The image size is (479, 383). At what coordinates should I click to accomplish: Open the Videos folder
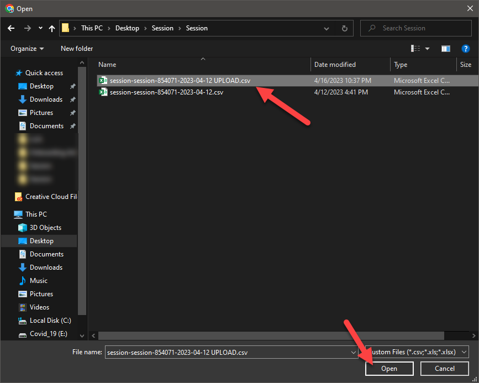(39, 307)
